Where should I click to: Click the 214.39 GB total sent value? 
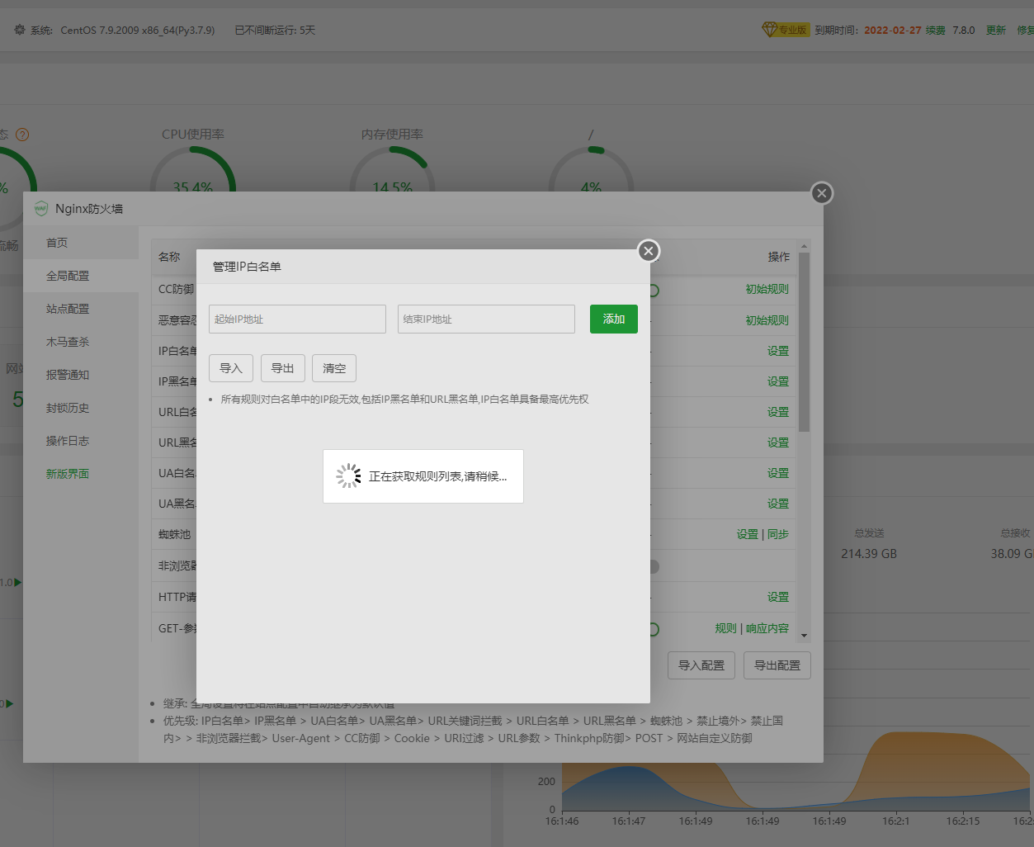tap(869, 554)
